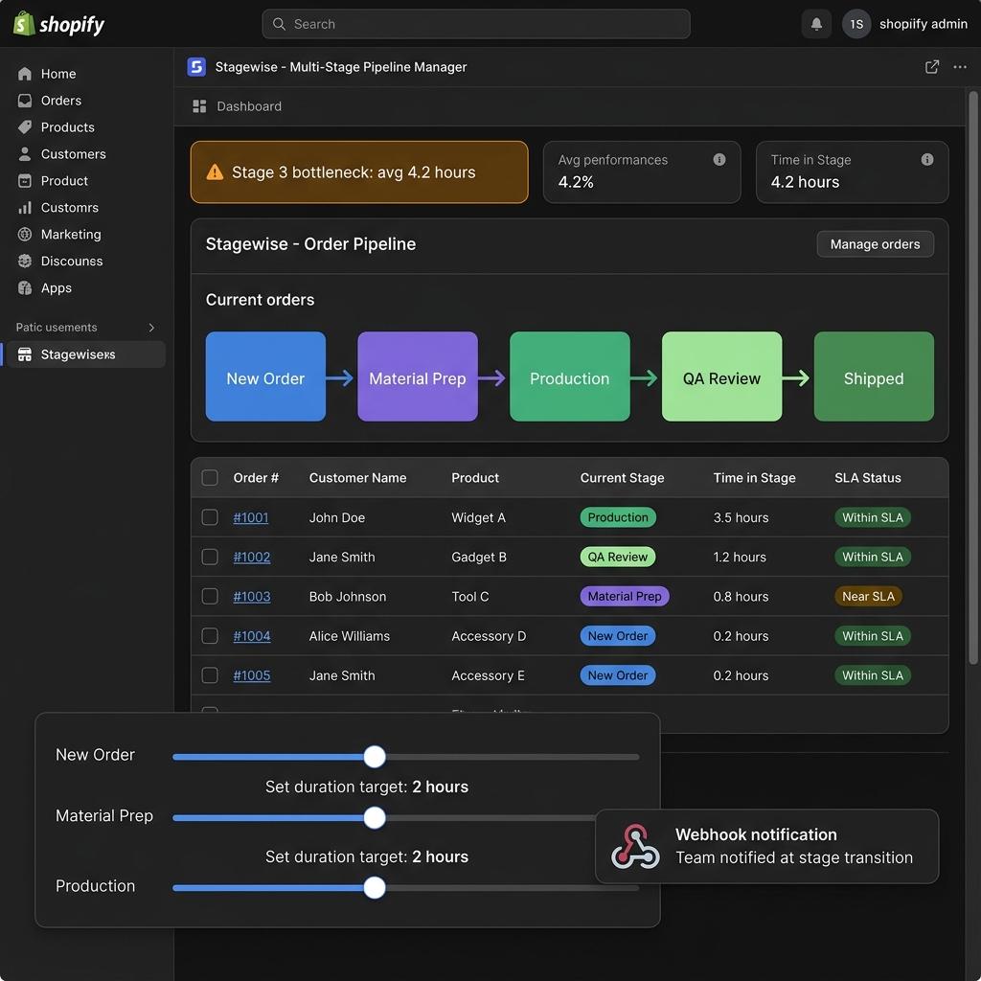Click the Customers person icon
The width and height of the screenshot is (981, 981).
25,154
